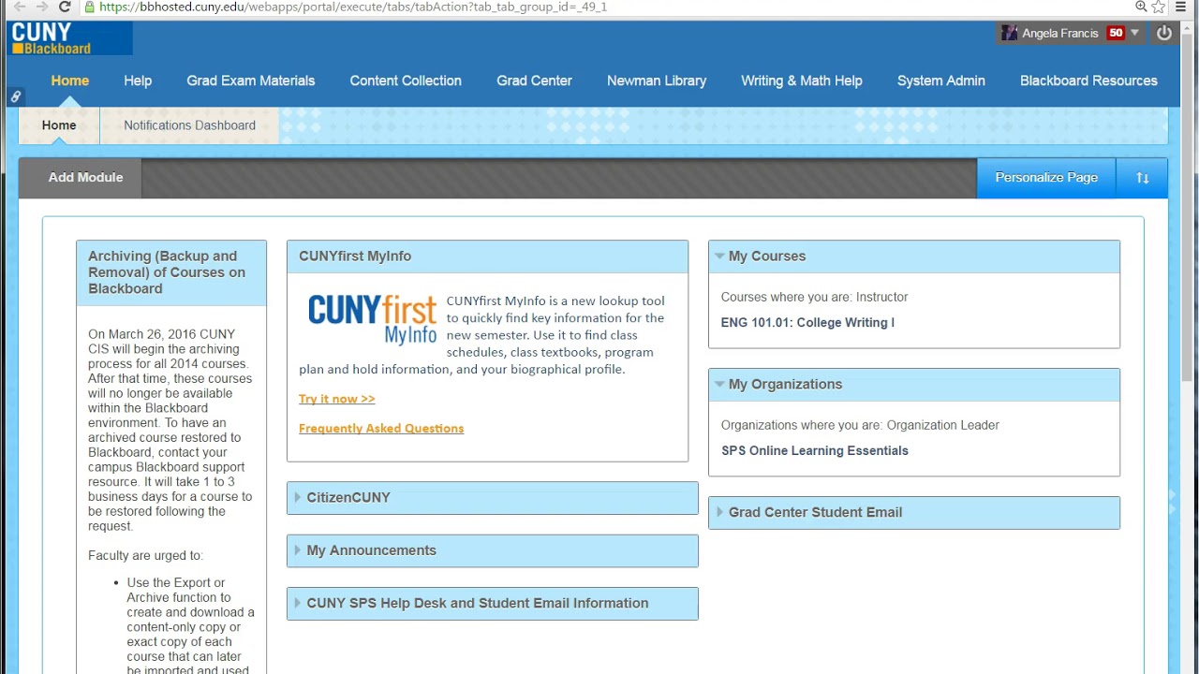Image resolution: width=1199 pixels, height=674 pixels.
Task: Open the Writing & Math Help tab
Action: pyautogui.click(x=802, y=81)
